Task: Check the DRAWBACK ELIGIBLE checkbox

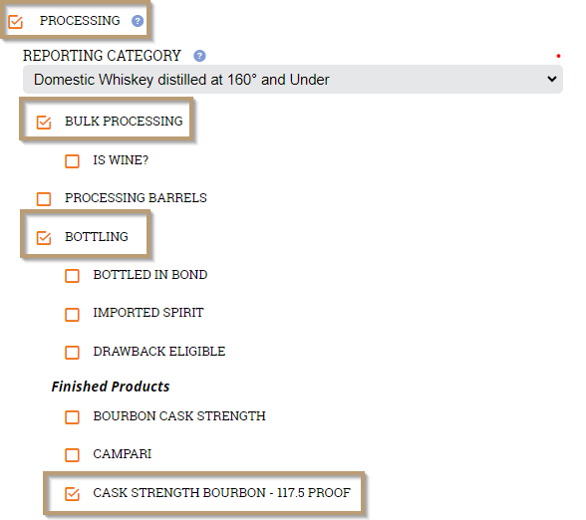Action: tap(72, 353)
